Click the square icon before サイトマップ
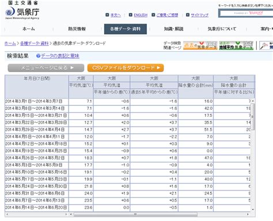This screenshot has width=273, height=221. pos(188,15)
